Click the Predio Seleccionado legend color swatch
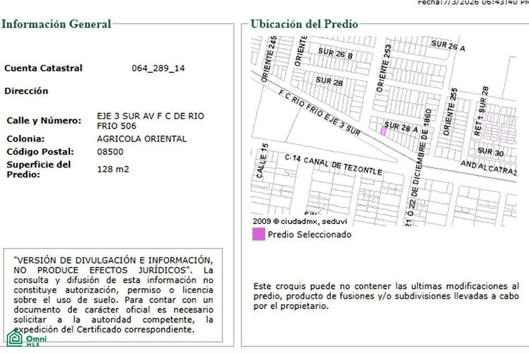The height and width of the screenshot is (353, 529). tap(259, 234)
